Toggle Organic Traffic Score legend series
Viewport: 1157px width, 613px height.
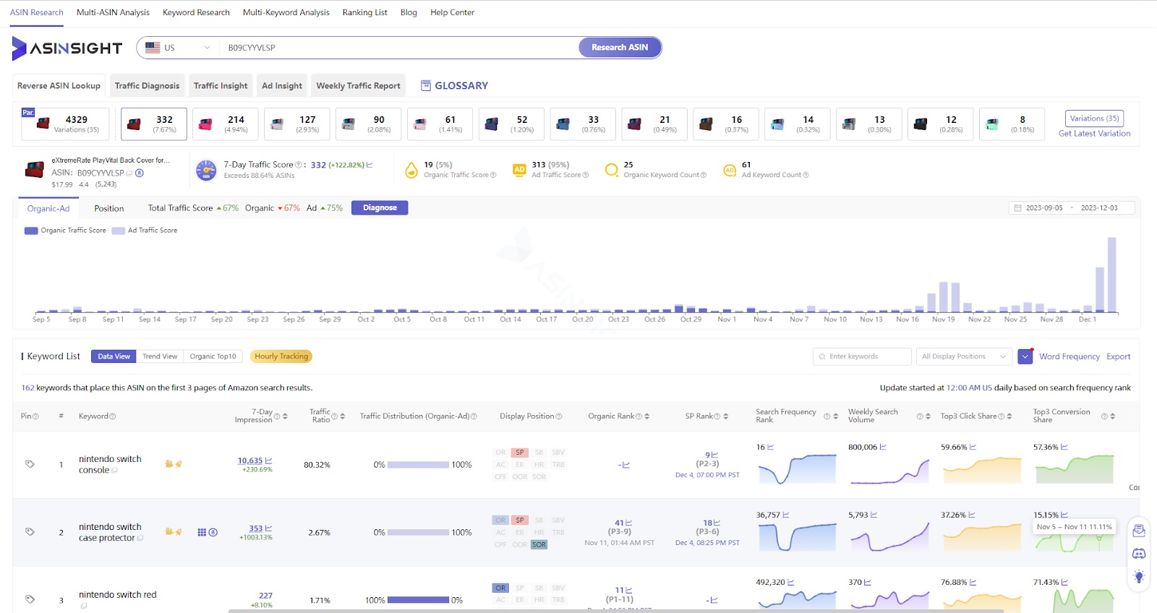[65, 231]
